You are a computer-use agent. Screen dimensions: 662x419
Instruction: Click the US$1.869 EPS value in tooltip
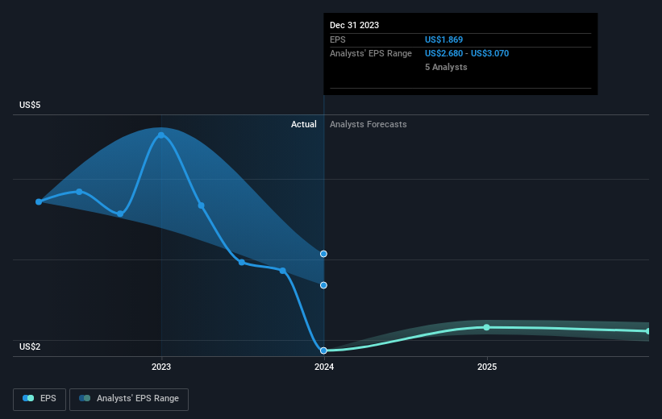(x=443, y=39)
